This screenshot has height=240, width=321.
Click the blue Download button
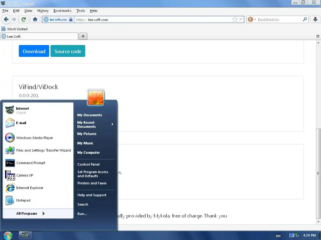34,51
